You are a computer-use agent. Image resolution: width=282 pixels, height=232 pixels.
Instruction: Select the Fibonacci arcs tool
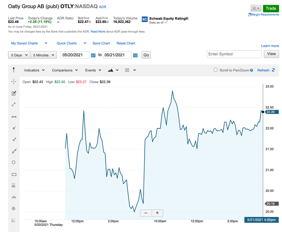tap(14, 198)
